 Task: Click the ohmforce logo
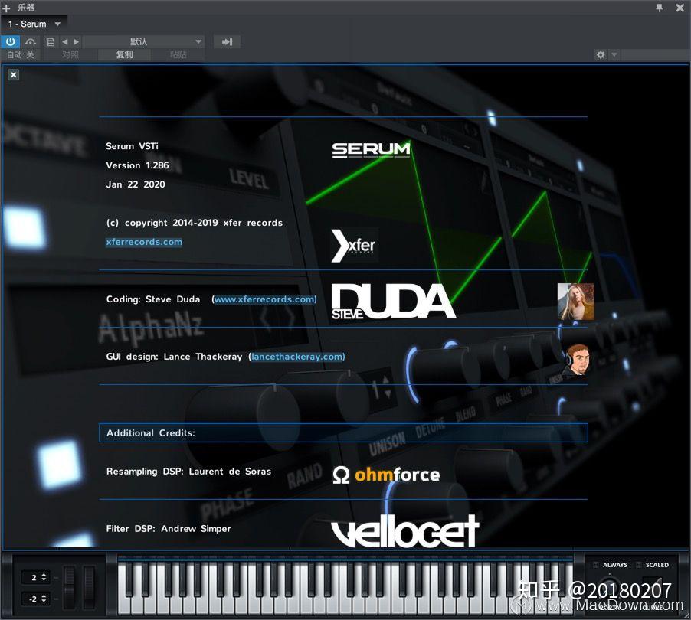(x=386, y=475)
